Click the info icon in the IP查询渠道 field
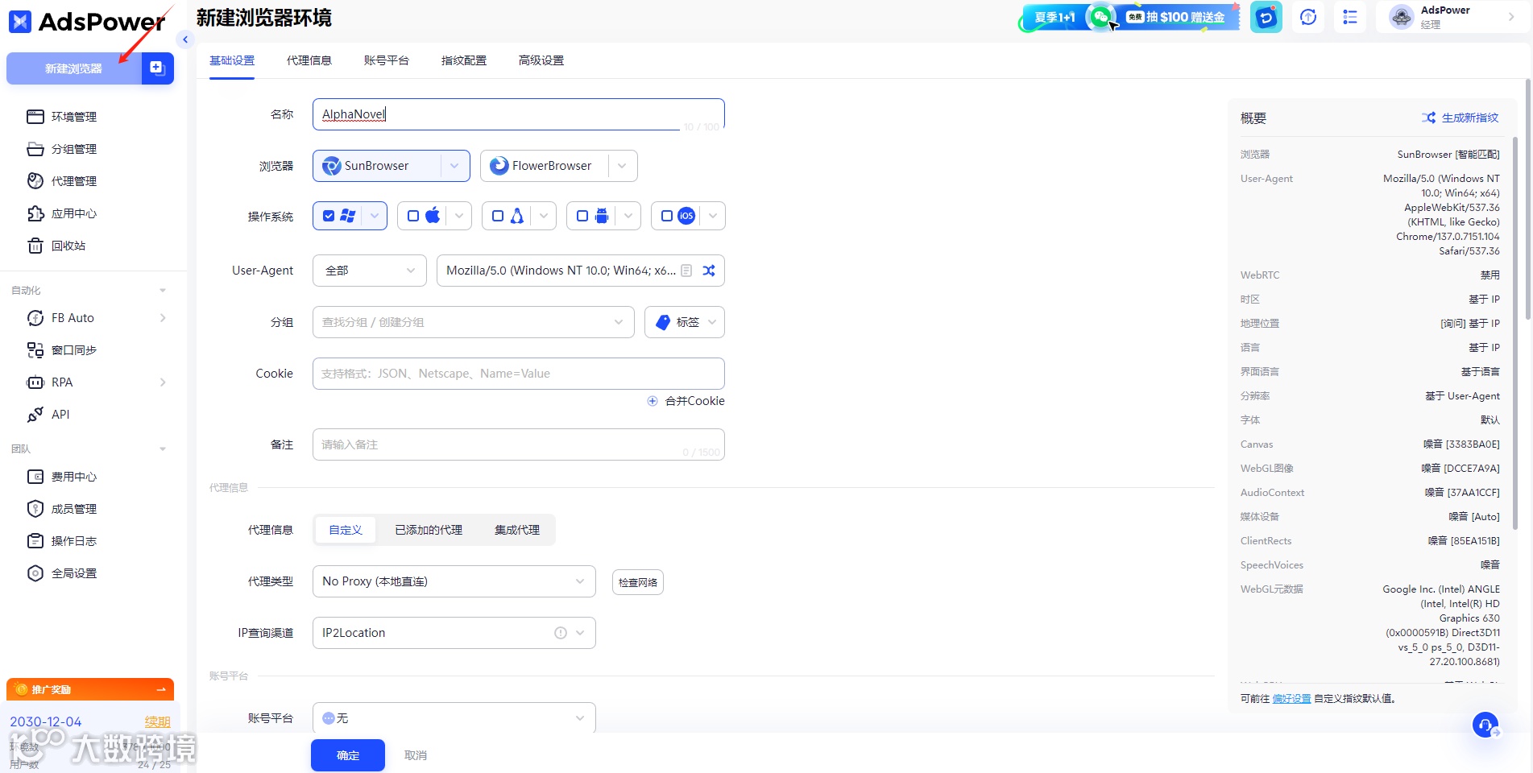 point(561,633)
